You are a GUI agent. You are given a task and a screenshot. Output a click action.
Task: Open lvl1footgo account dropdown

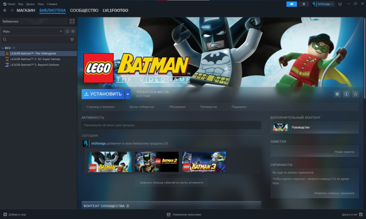(323, 4)
